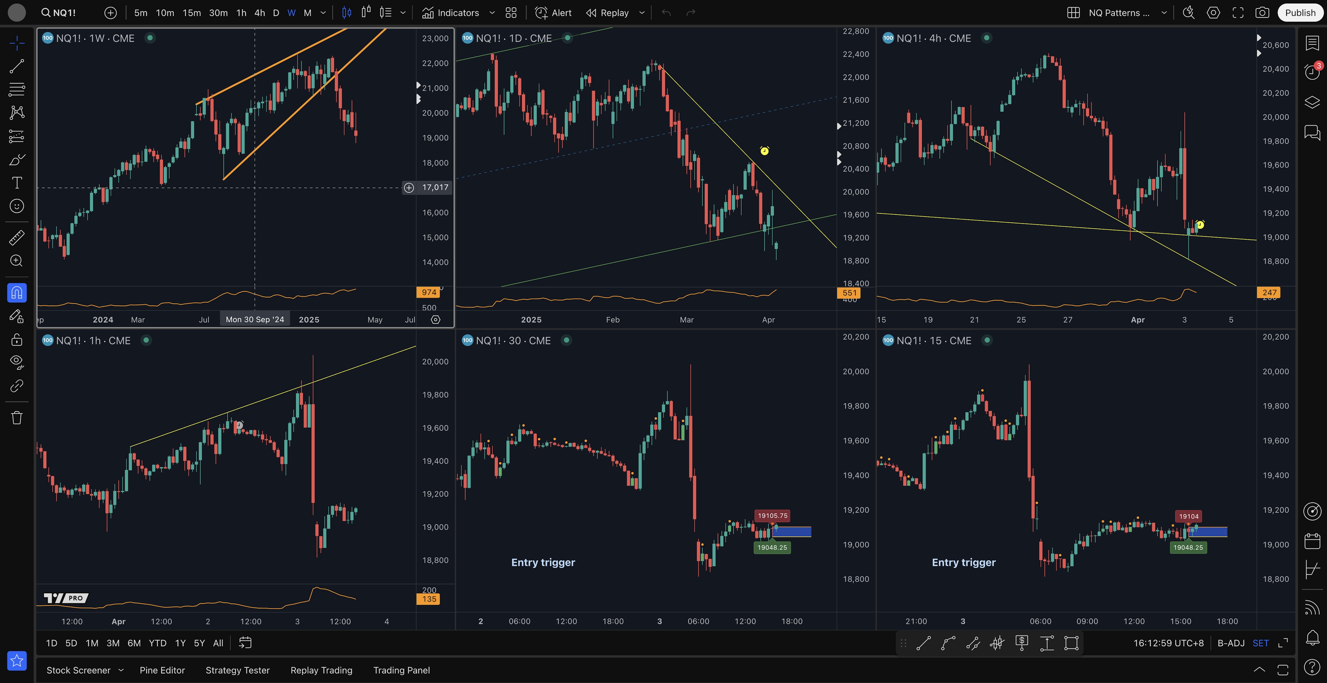Viewport: 1327px width, 683px height.
Task: Toggle hide all drawings eye icon
Action: (x=17, y=362)
